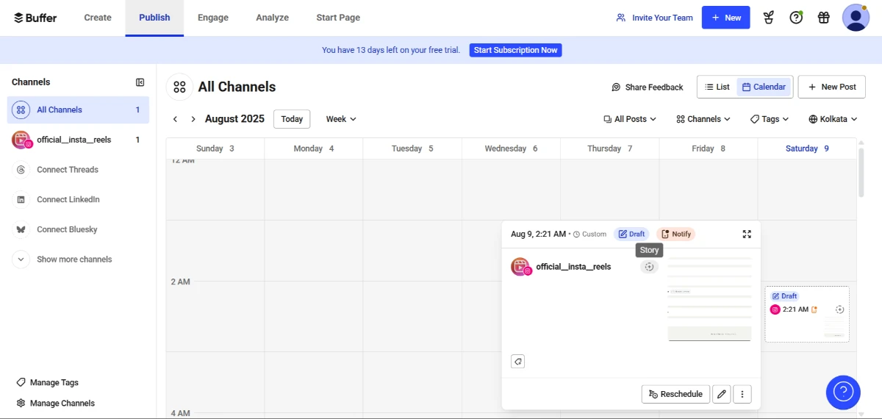Image resolution: width=882 pixels, height=419 pixels.
Task: Switch to List view
Action: coord(717,87)
